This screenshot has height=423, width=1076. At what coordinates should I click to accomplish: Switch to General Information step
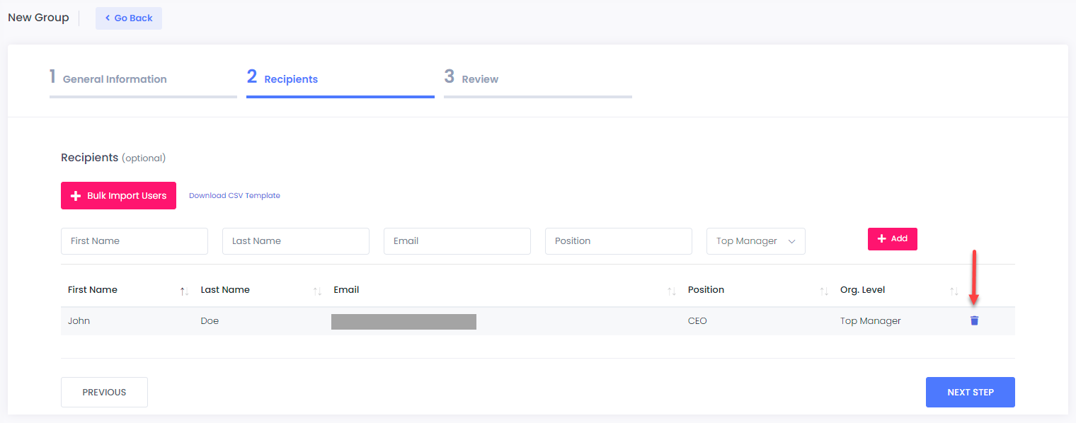point(115,79)
